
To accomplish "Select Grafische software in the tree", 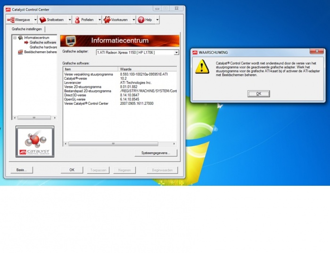I will (43, 42).
